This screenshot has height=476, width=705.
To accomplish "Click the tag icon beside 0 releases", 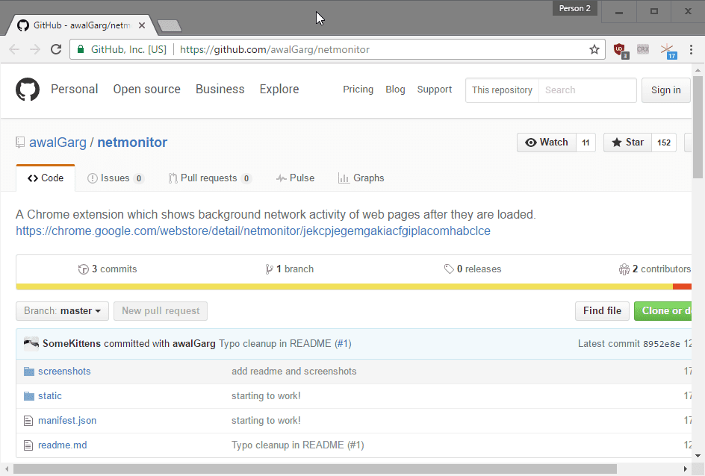I will tap(450, 269).
